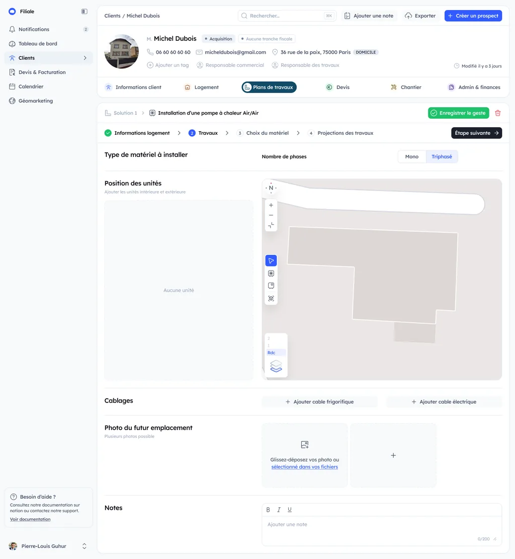Assign a Responsable des travaux
This screenshot has width=515, height=559.
pyautogui.click(x=306, y=65)
